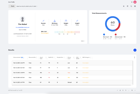Screen dimensions: 140x94
Task: Click the Normal - 50 legend label
Action: 108,37
